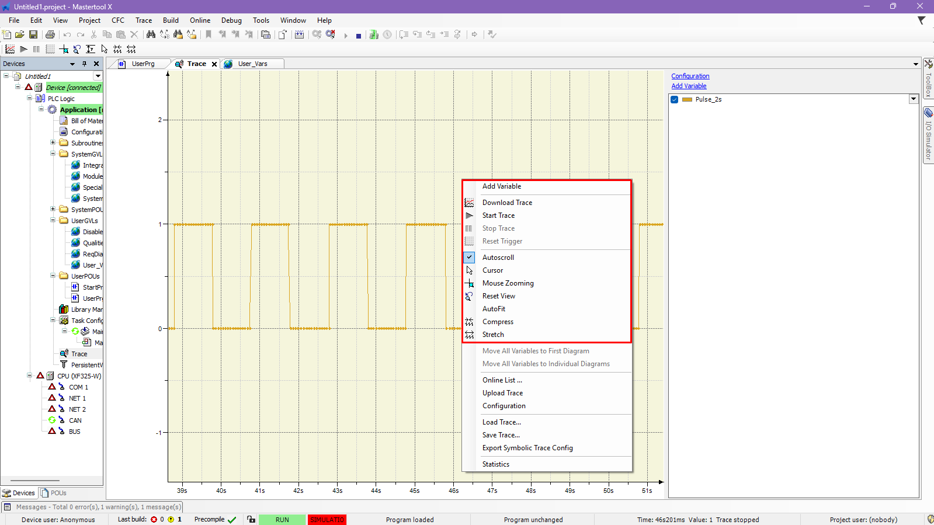Collapse the SystemGVLs folder in tree
The height and width of the screenshot is (525, 934).
tap(53, 154)
